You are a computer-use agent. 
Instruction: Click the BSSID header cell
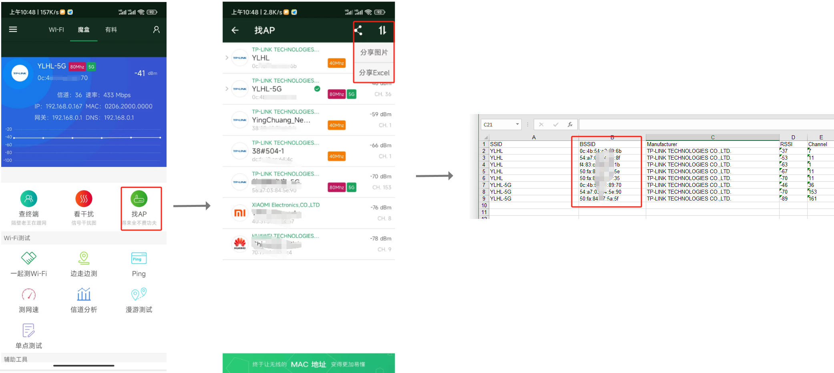pos(612,144)
